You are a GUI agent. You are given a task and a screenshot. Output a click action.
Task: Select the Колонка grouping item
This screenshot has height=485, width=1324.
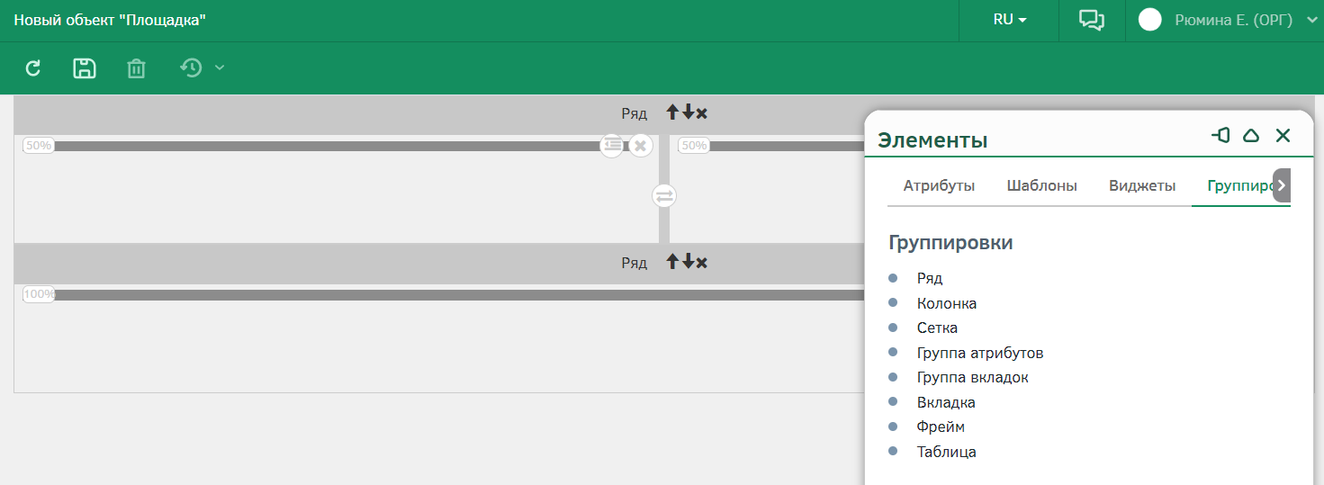tap(947, 303)
